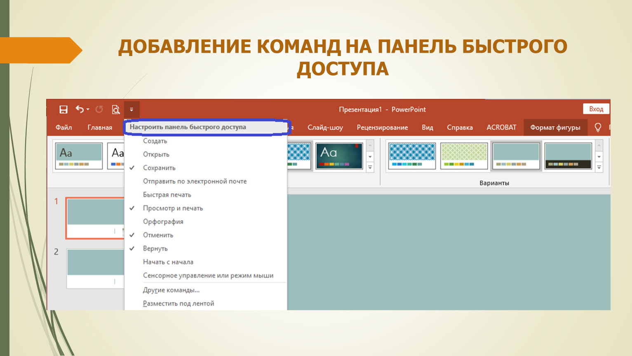Choose Другие команды... from the menu
The image size is (632, 356).
[x=171, y=290]
